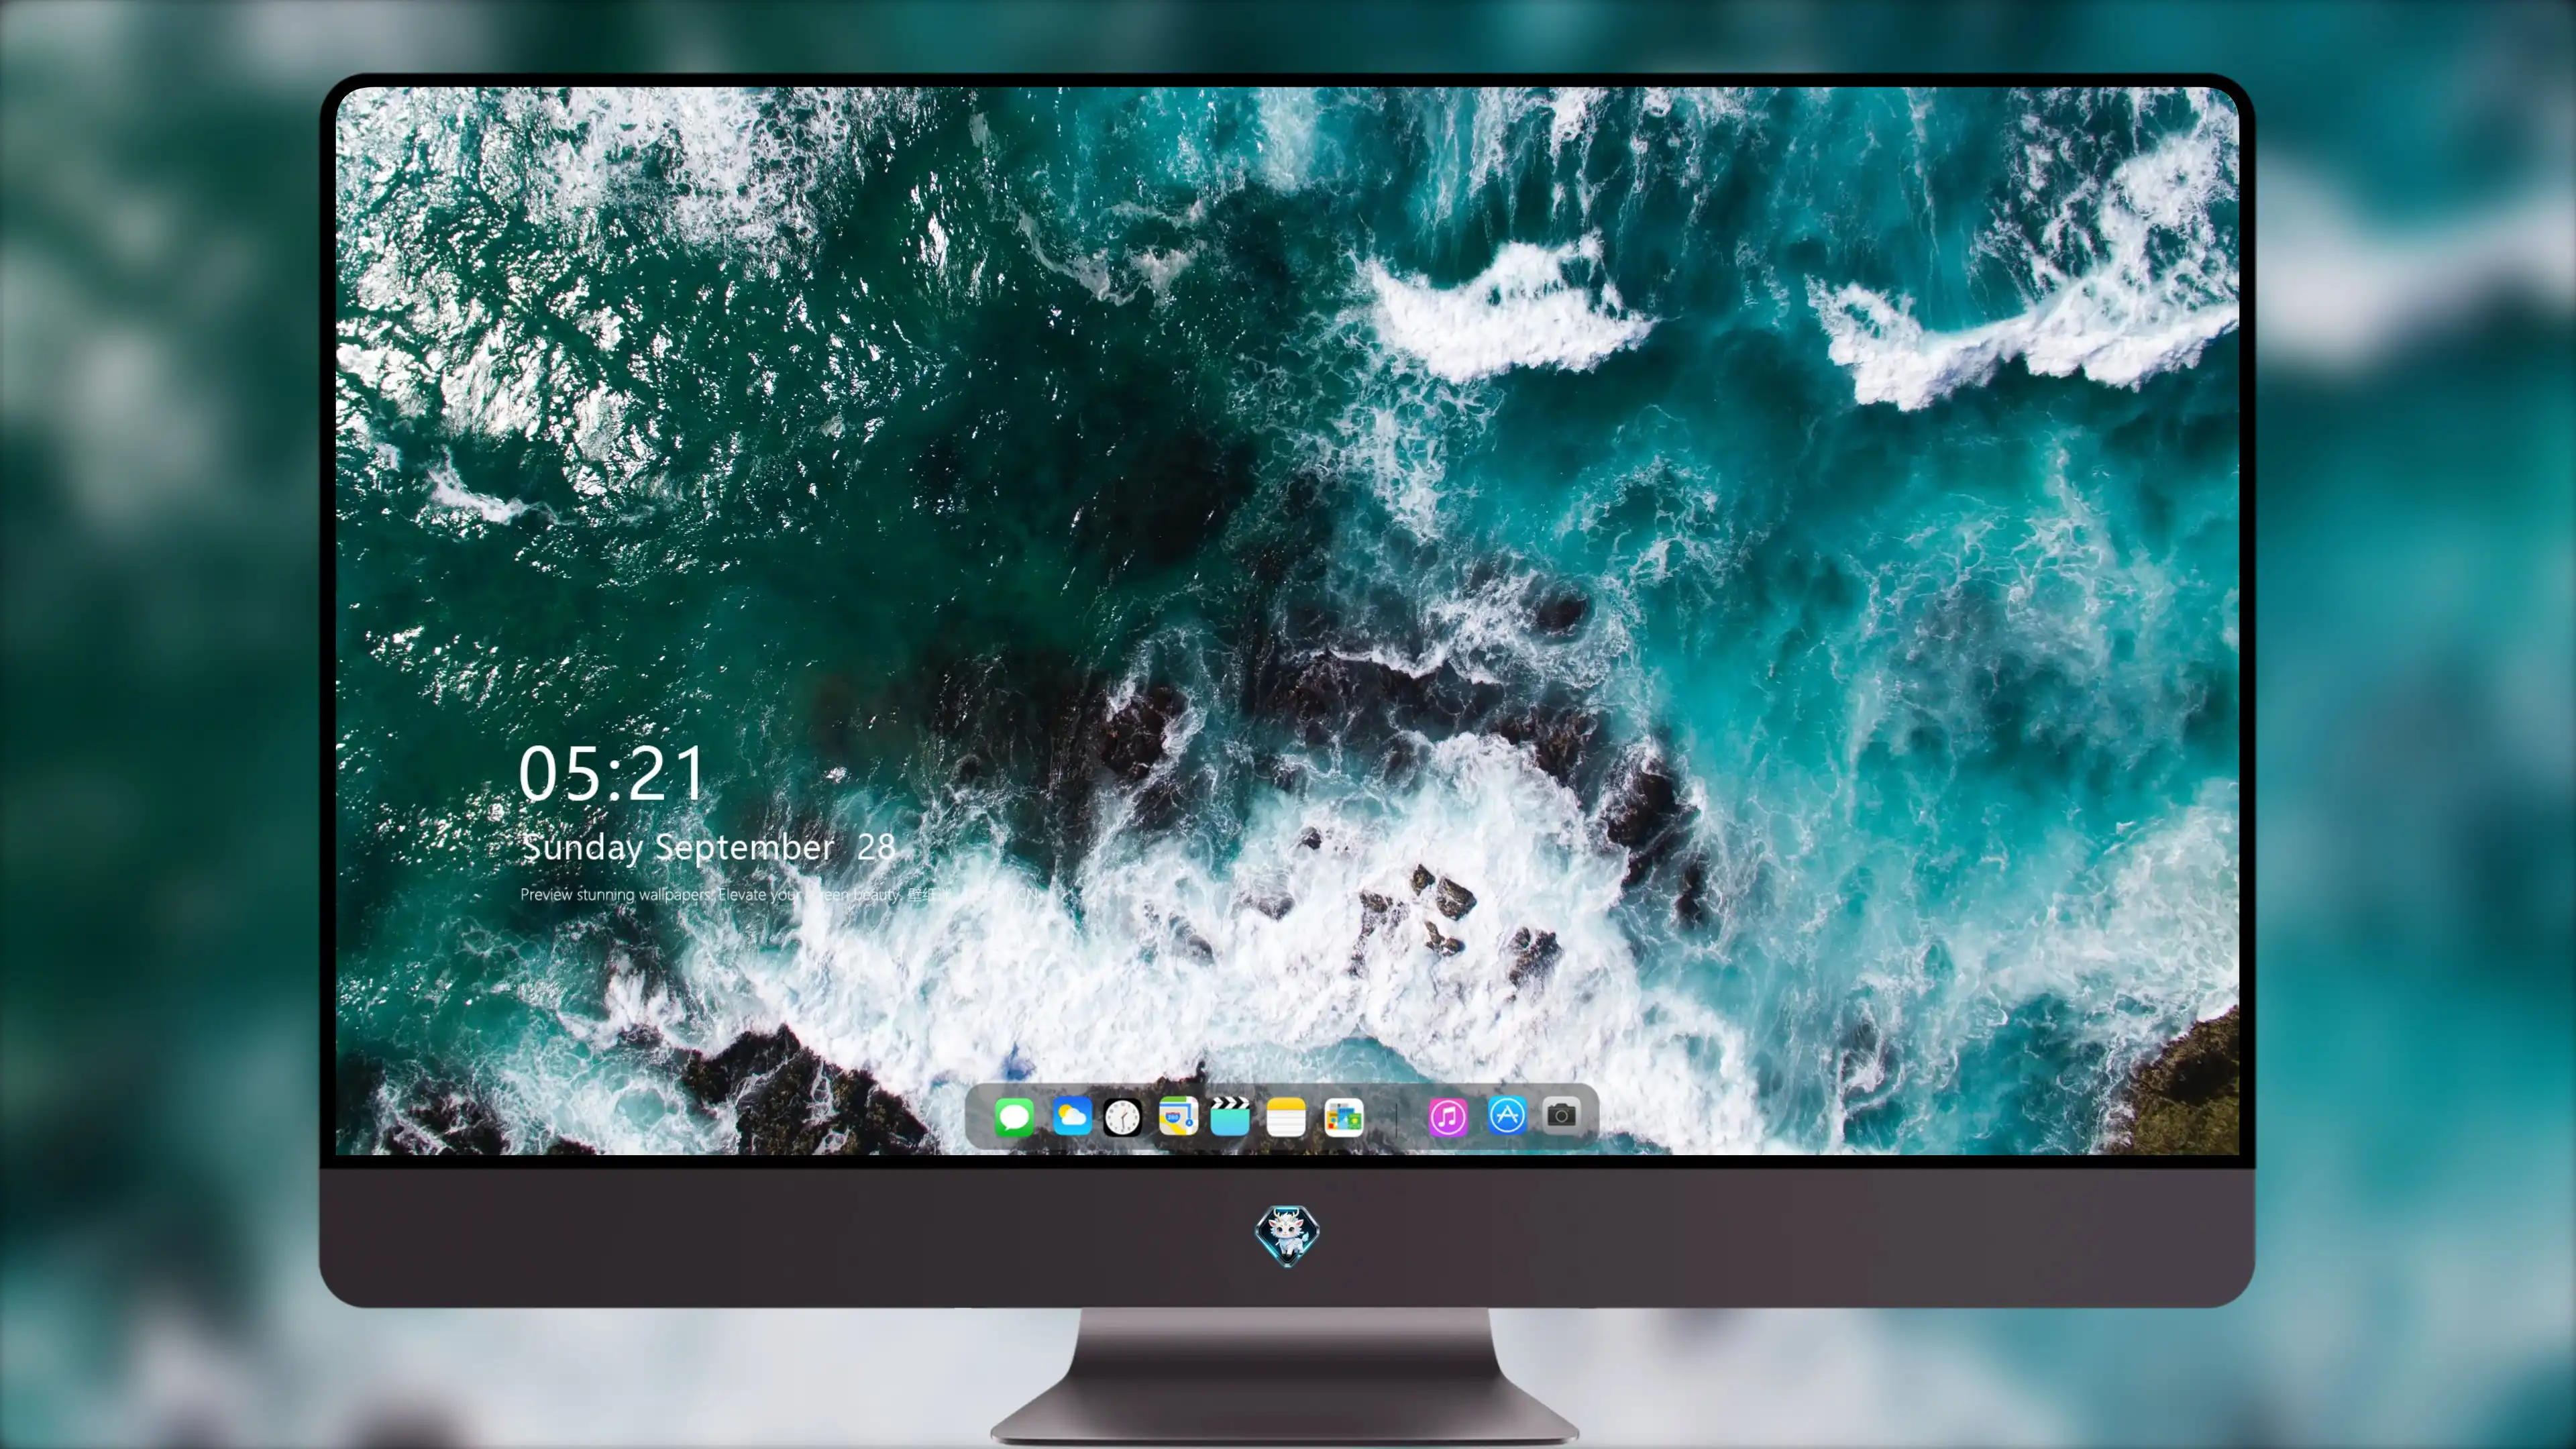The width and height of the screenshot is (2576, 1449).
Task: Open the yellow Notes app icon
Action: pos(1286,1117)
